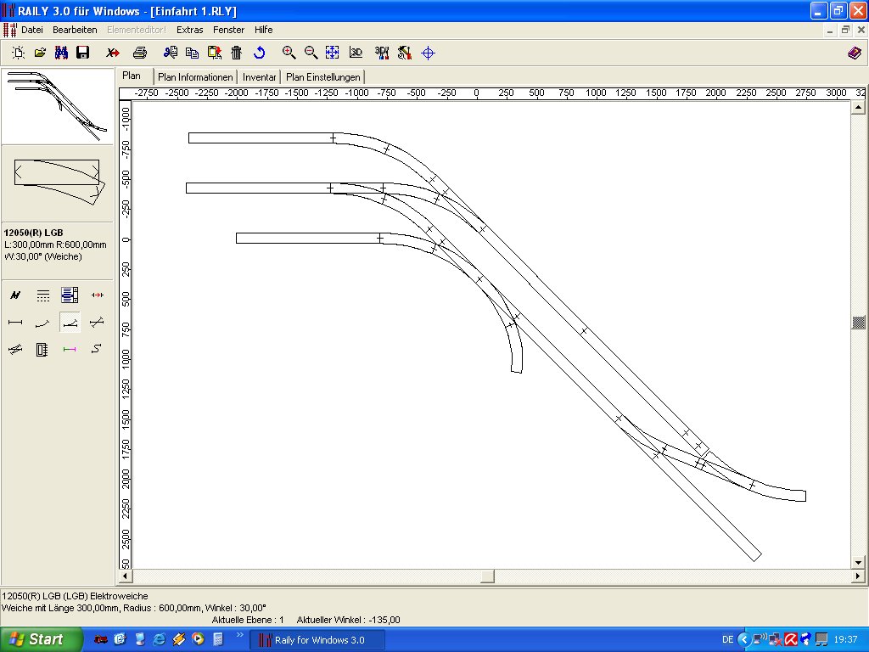
Task: Select the double slip switch tool
Action: tap(15, 349)
